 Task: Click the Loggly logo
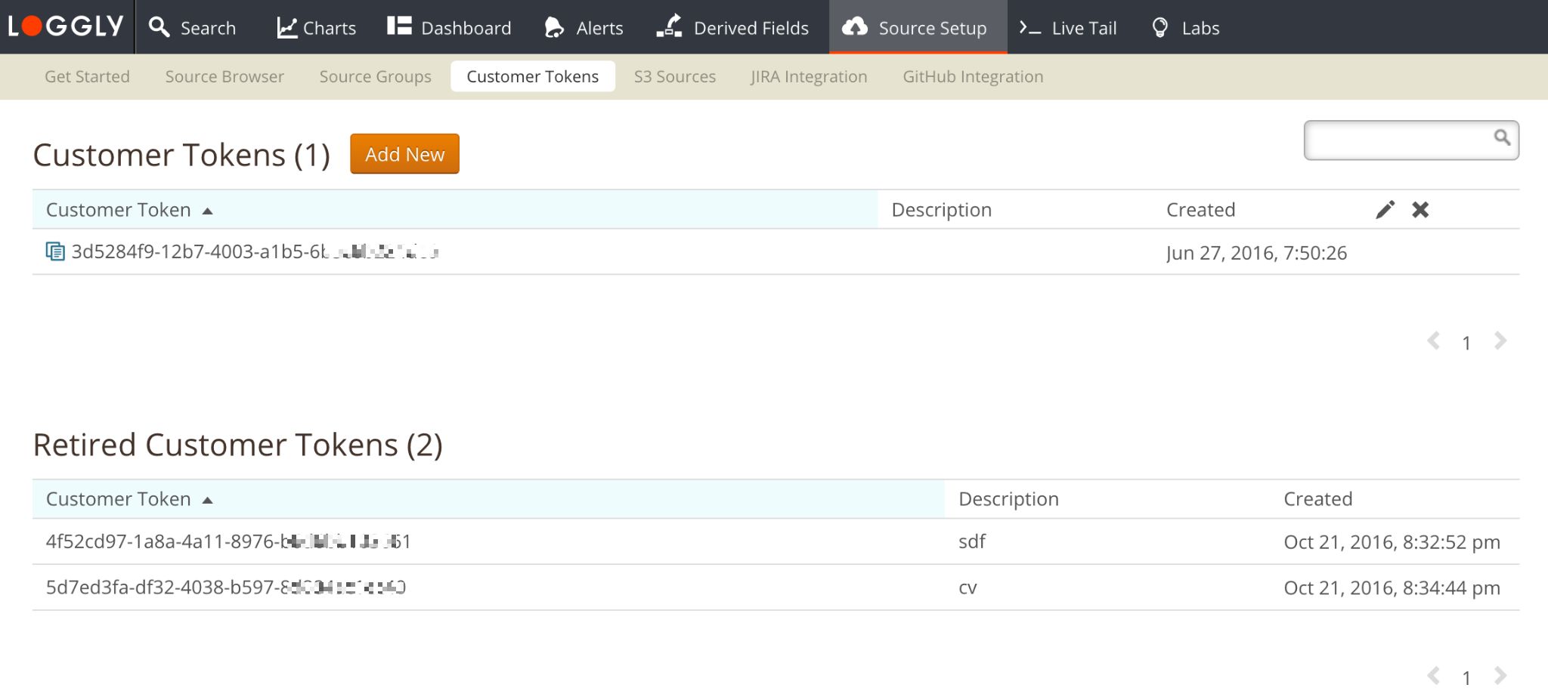tap(66, 26)
